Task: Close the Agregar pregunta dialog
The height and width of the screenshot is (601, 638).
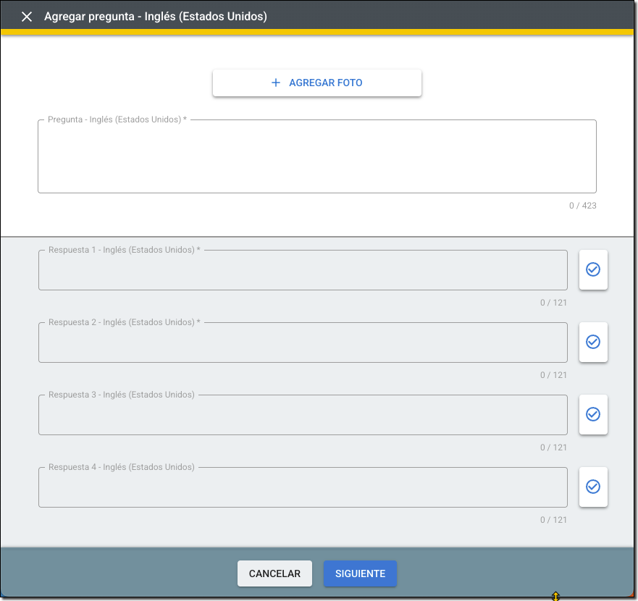Action: point(27,17)
